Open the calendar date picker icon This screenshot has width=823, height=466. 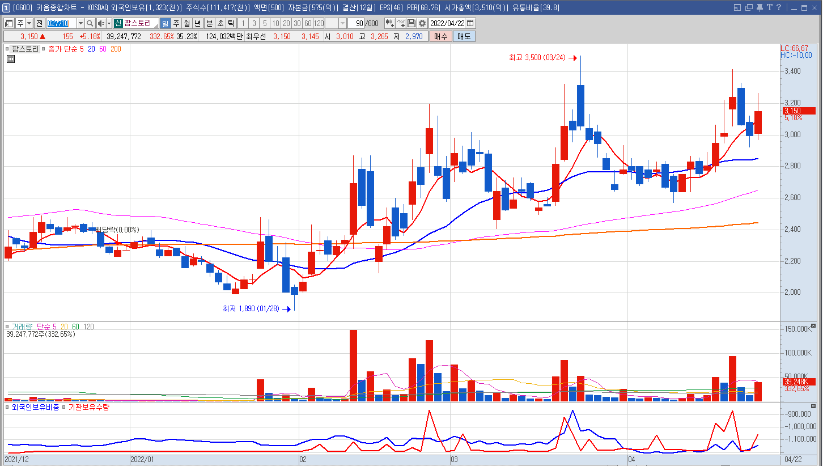(x=470, y=23)
